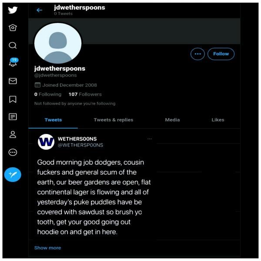Viewport: 261px width, 261px height.
Task: Open the Explore search icon
Action: [13, 45]
